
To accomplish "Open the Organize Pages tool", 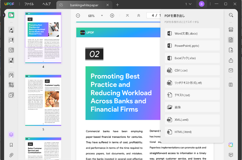I will (x=11, y=75).
